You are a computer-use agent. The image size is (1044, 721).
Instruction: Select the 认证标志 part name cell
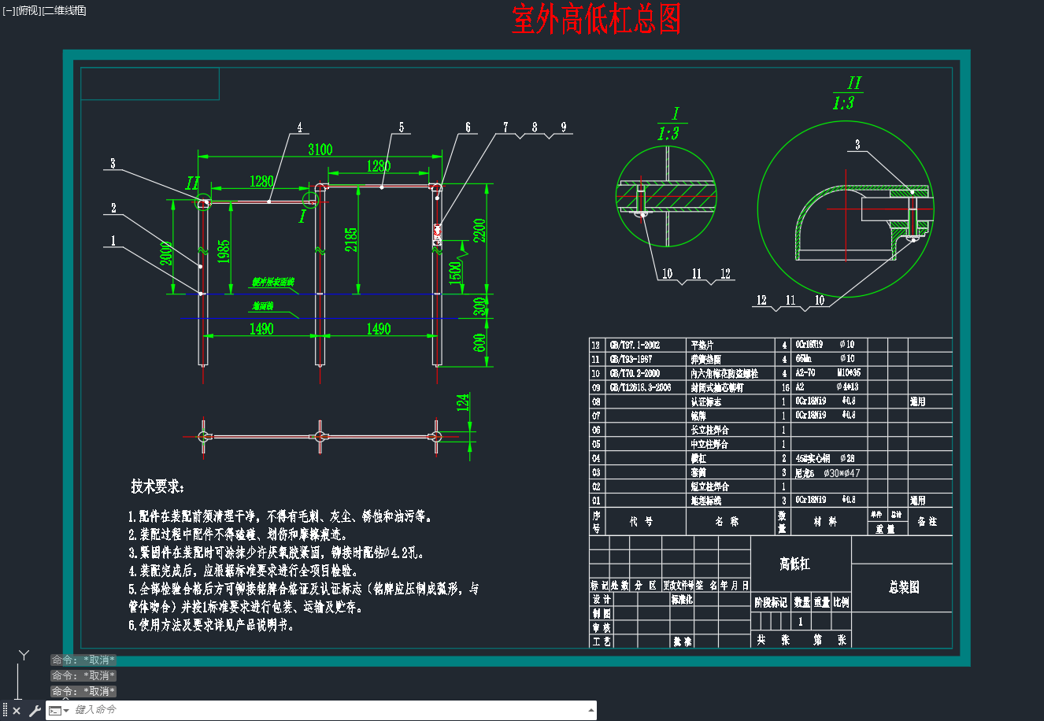(705, 401)
